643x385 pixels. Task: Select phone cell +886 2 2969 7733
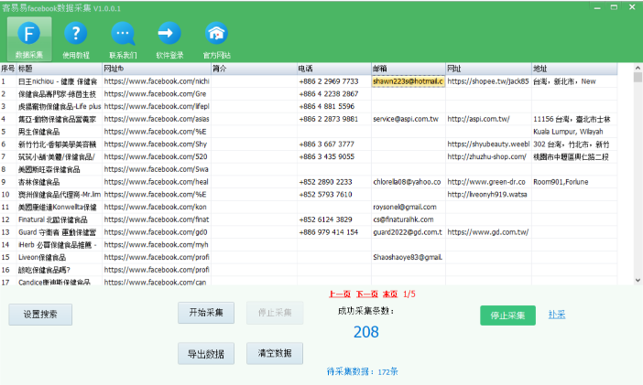point(333,81)
